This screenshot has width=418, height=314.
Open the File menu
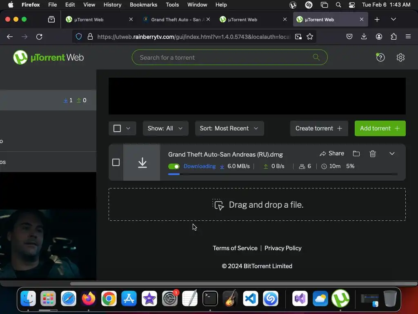[x=53, y=5]
